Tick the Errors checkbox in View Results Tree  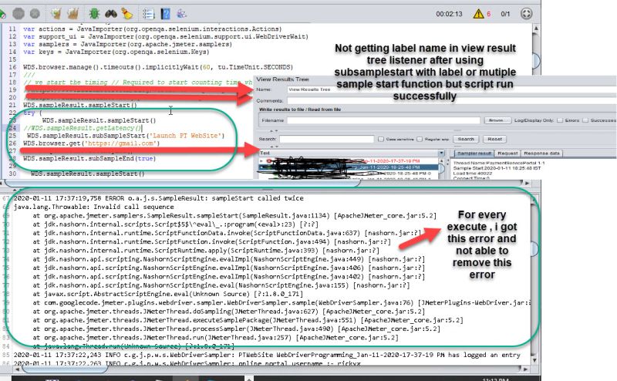[560, 120]
